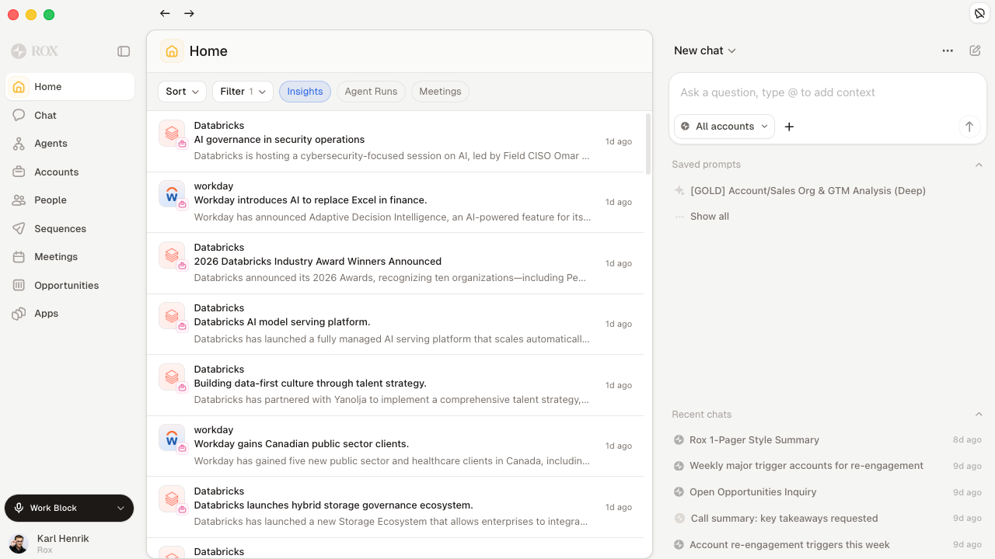
Task: Open chat options ellipsis menu
Action: pos(948,50)
